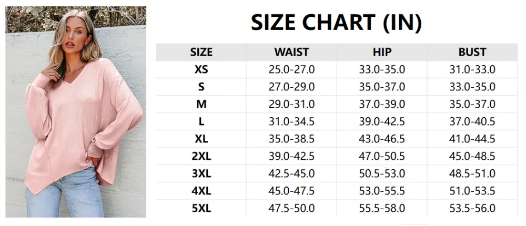526x226 pixels.
Task: Select the WAIST column header
Action: click(x=291, y=52)
